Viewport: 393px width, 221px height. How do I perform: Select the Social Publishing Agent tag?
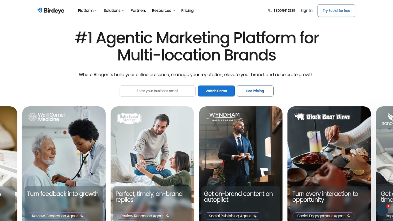coord(232,216)
